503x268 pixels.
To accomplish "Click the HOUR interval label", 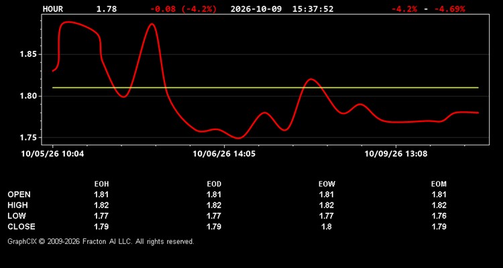I will click(53, 9).
